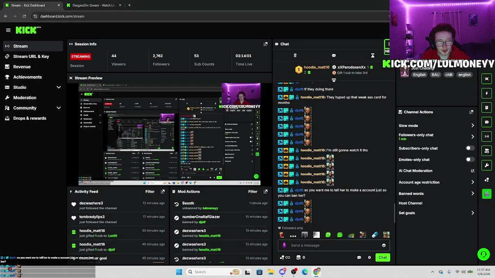Open the Activity Feed Filter
Viewport: 495px width, 278px height.
click(150, 192)
